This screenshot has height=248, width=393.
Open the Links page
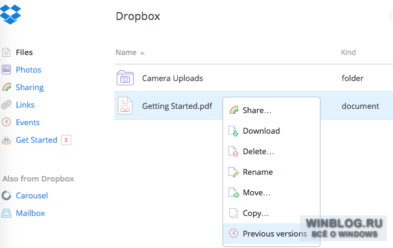point(25,105)
